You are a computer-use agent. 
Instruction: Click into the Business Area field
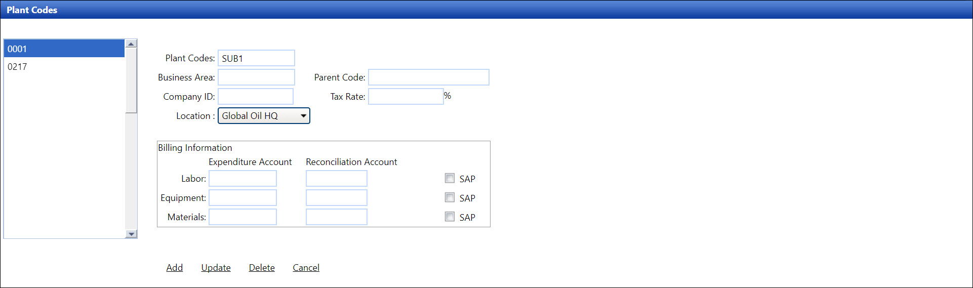point(256,77)
